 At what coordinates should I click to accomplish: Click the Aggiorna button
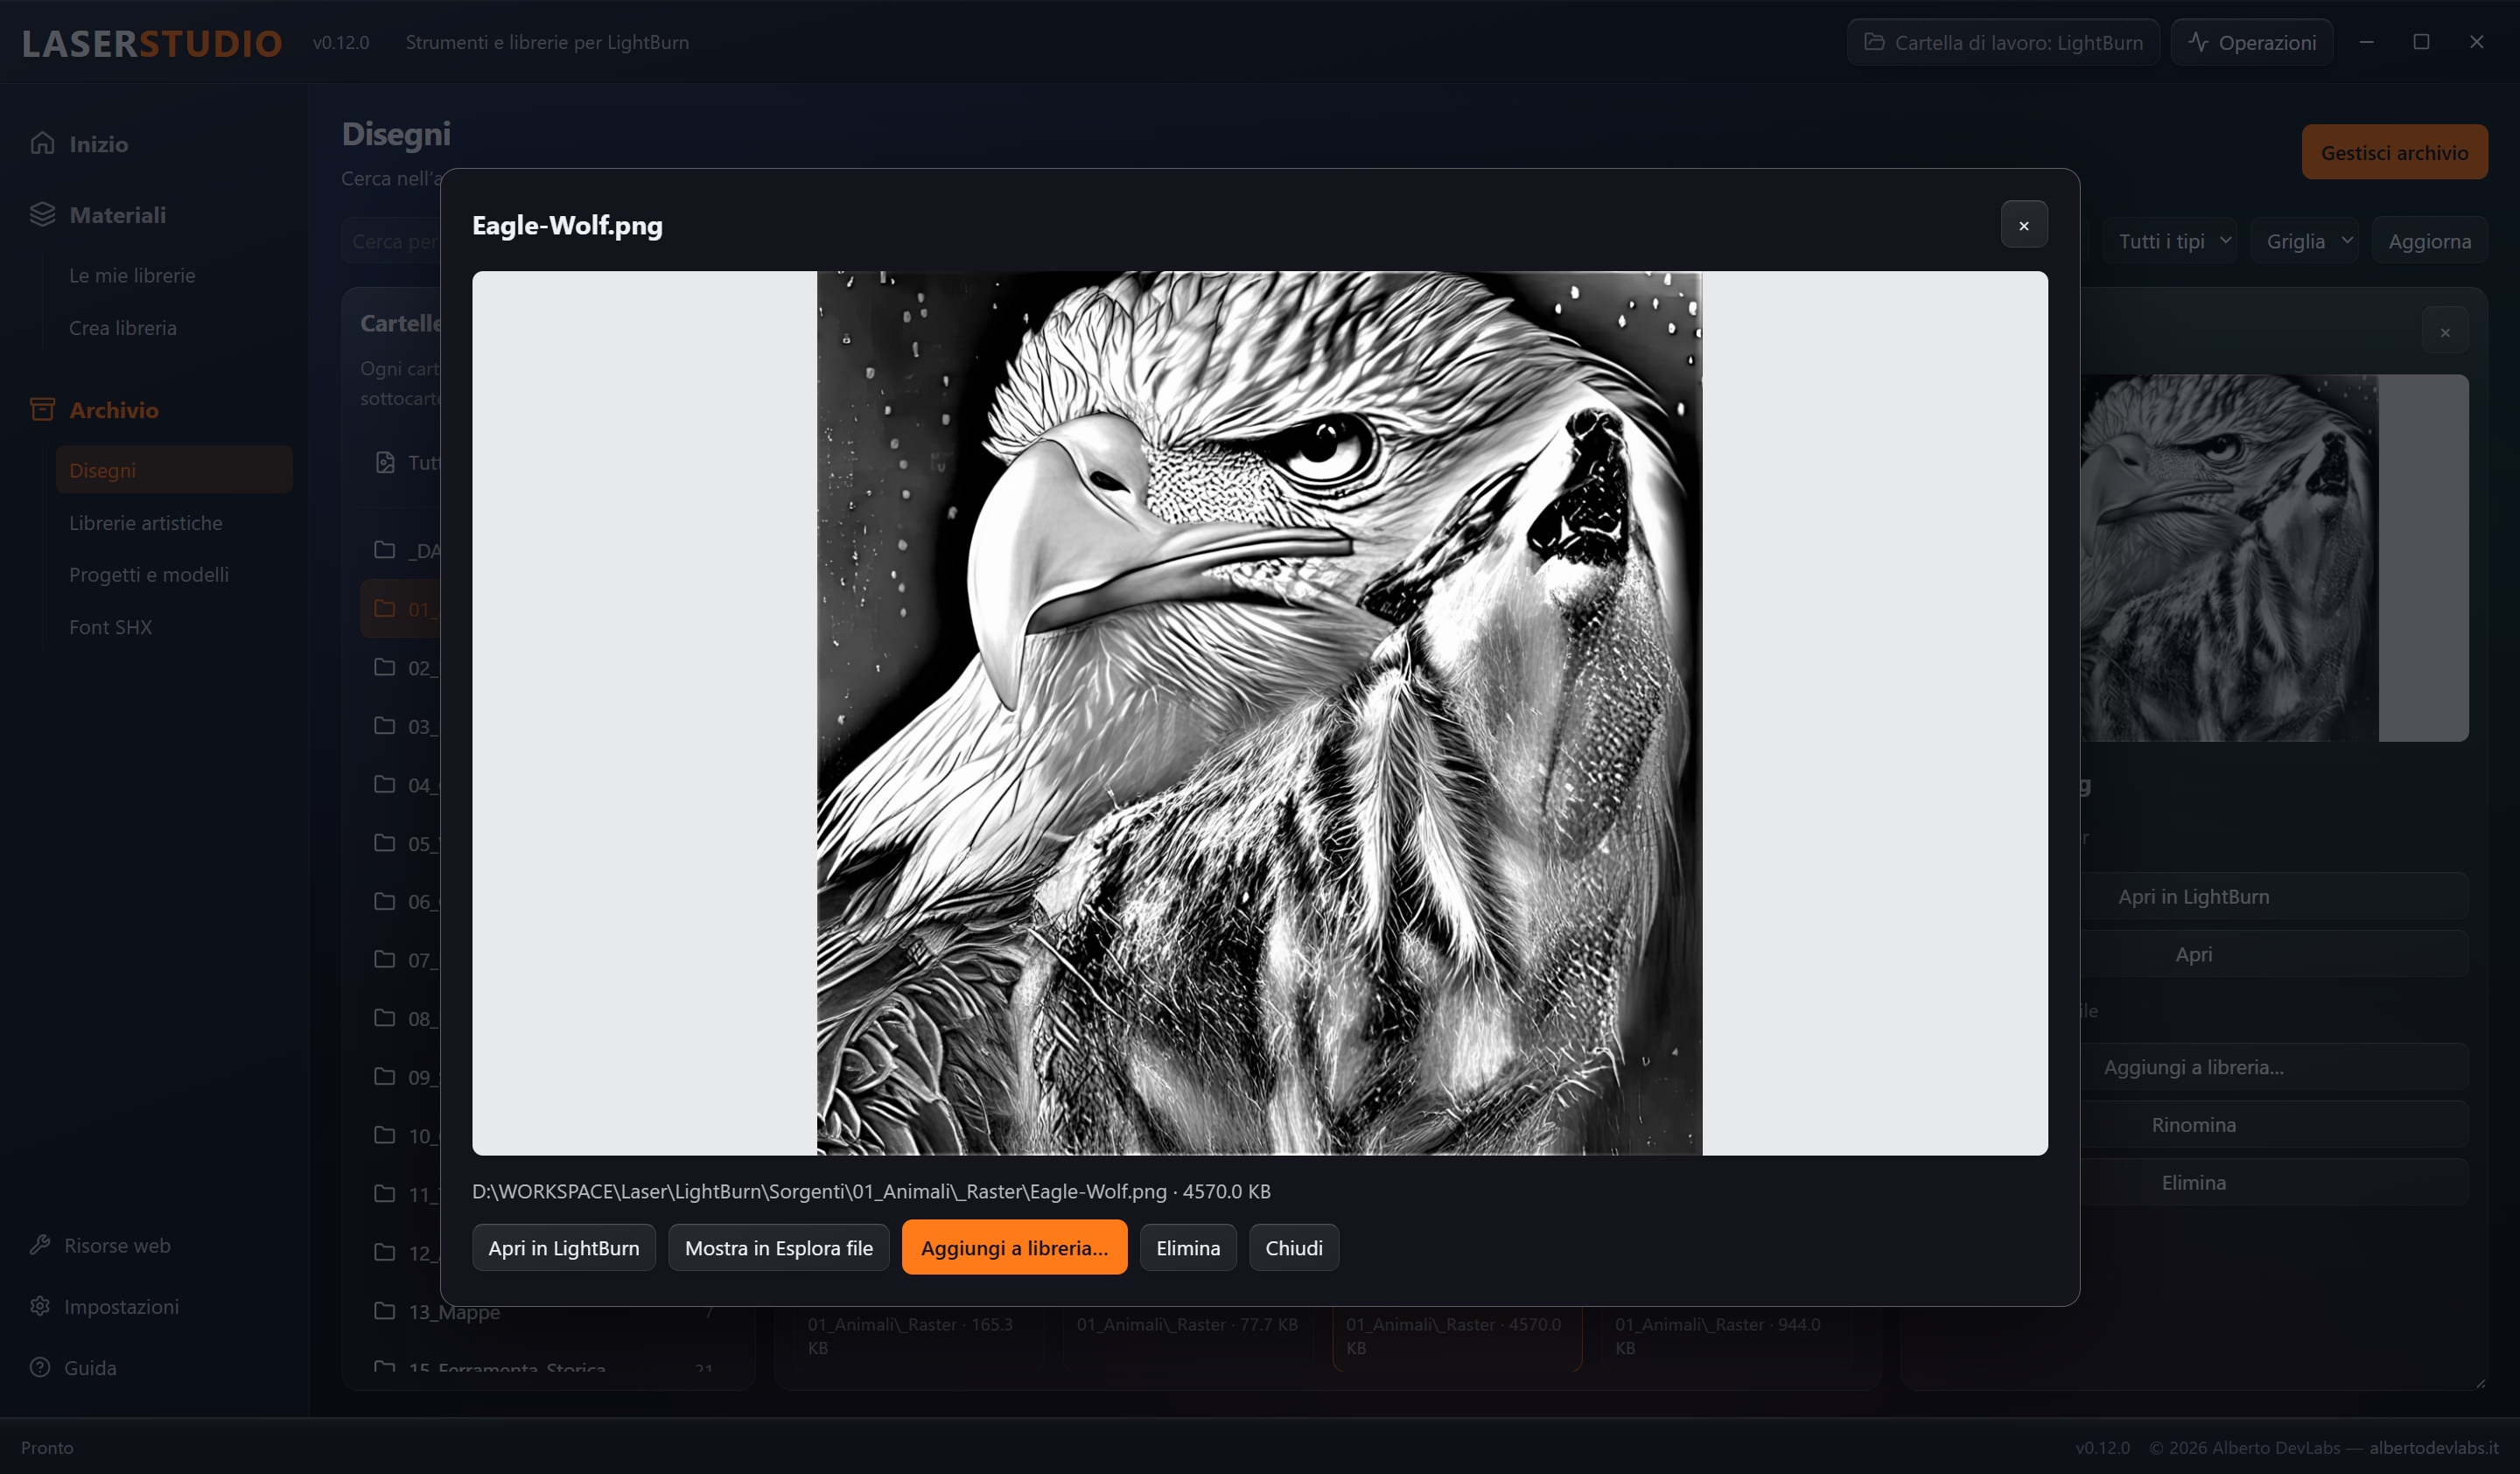click(2429, 241)
